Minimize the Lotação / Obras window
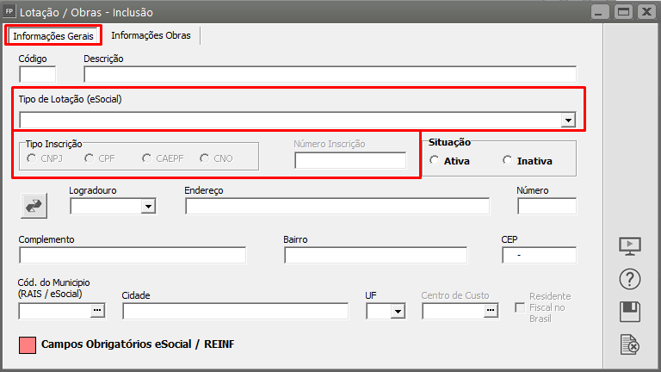Viewport: 661px width, 372px height. [599, 11]
